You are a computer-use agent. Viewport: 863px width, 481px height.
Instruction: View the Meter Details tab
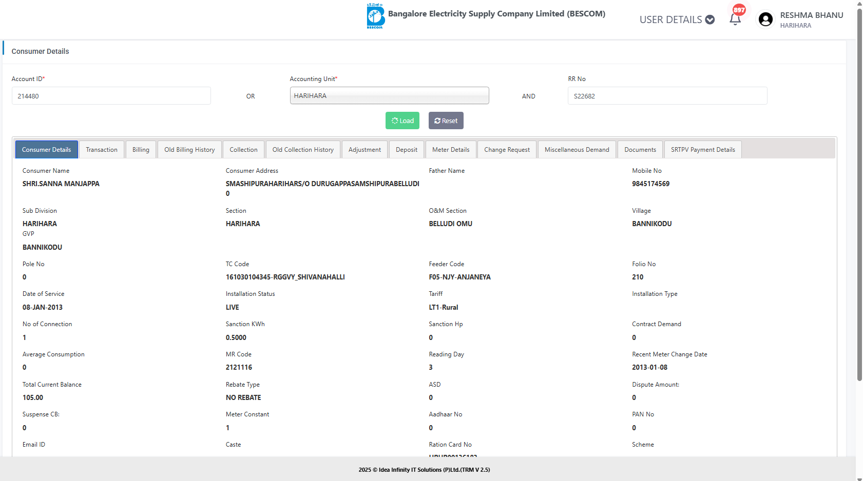[451, 150]
